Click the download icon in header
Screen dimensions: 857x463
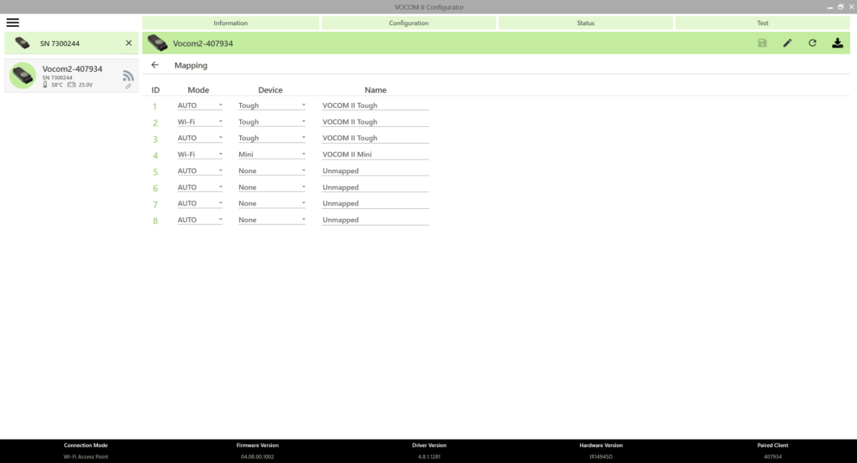click(x=837, y=43)
